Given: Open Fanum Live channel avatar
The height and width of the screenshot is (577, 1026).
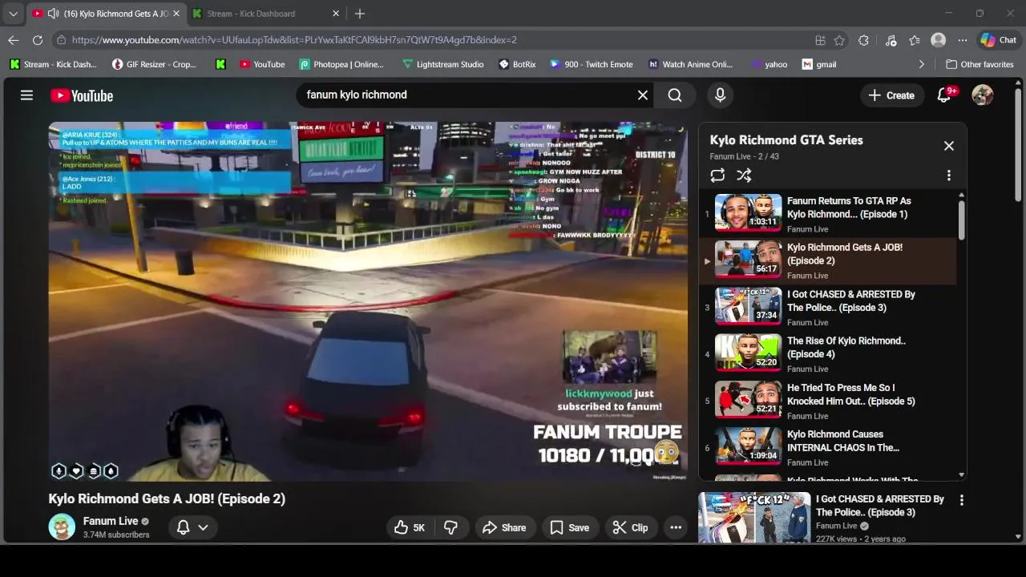Looking at the screenshot, I should tap(62, 527).
